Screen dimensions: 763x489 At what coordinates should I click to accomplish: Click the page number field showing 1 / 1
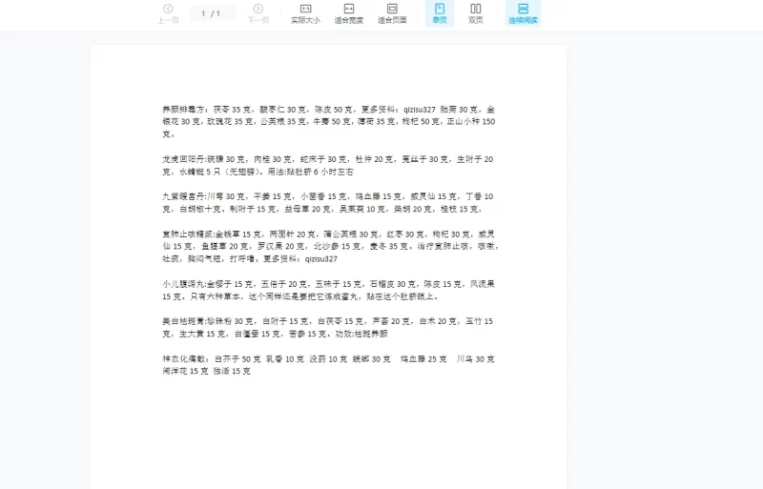point(213,13)
